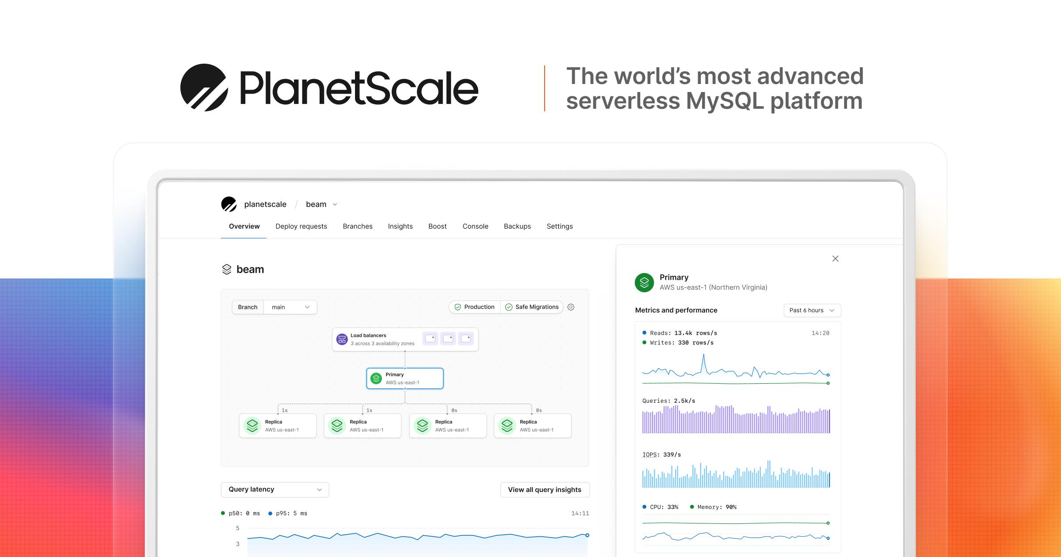Click View all query insights
This screenshot has width=1061, height=557.
click(545, 489)
